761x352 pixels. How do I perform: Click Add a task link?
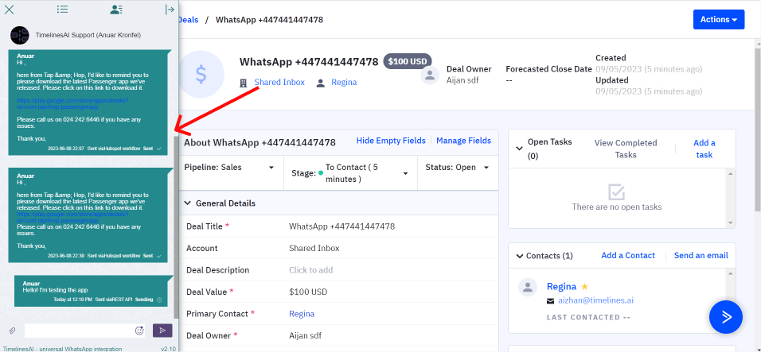[704, 149]
